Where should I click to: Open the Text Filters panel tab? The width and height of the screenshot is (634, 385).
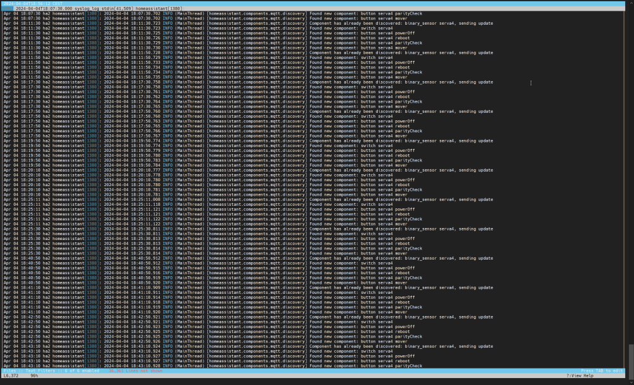(42, 371)
